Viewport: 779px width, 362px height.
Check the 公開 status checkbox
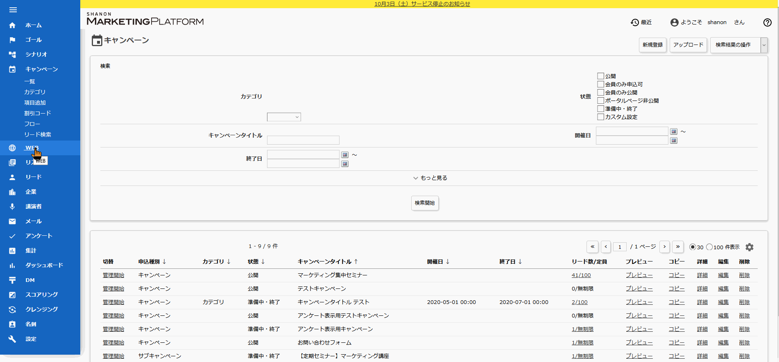(x=600, y=76)
